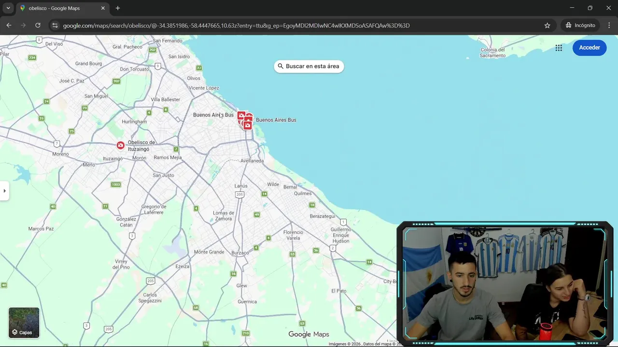Open a new browser tab

coord(118,8)
